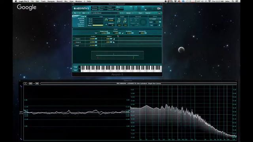
Task: Click the Depth value stepper in Control
Action: [x=160, y=22]
